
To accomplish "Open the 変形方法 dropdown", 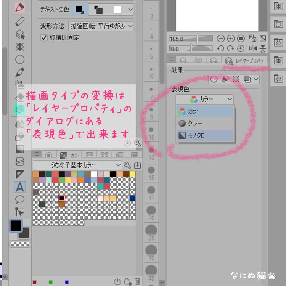I will tap(101, 26).
